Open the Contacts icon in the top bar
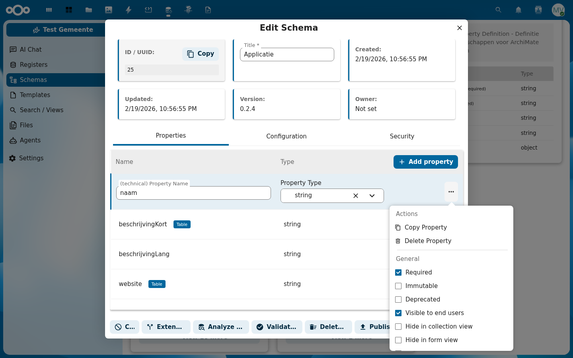The height and width of the screenshot is (358, 573). click(538, 10)
